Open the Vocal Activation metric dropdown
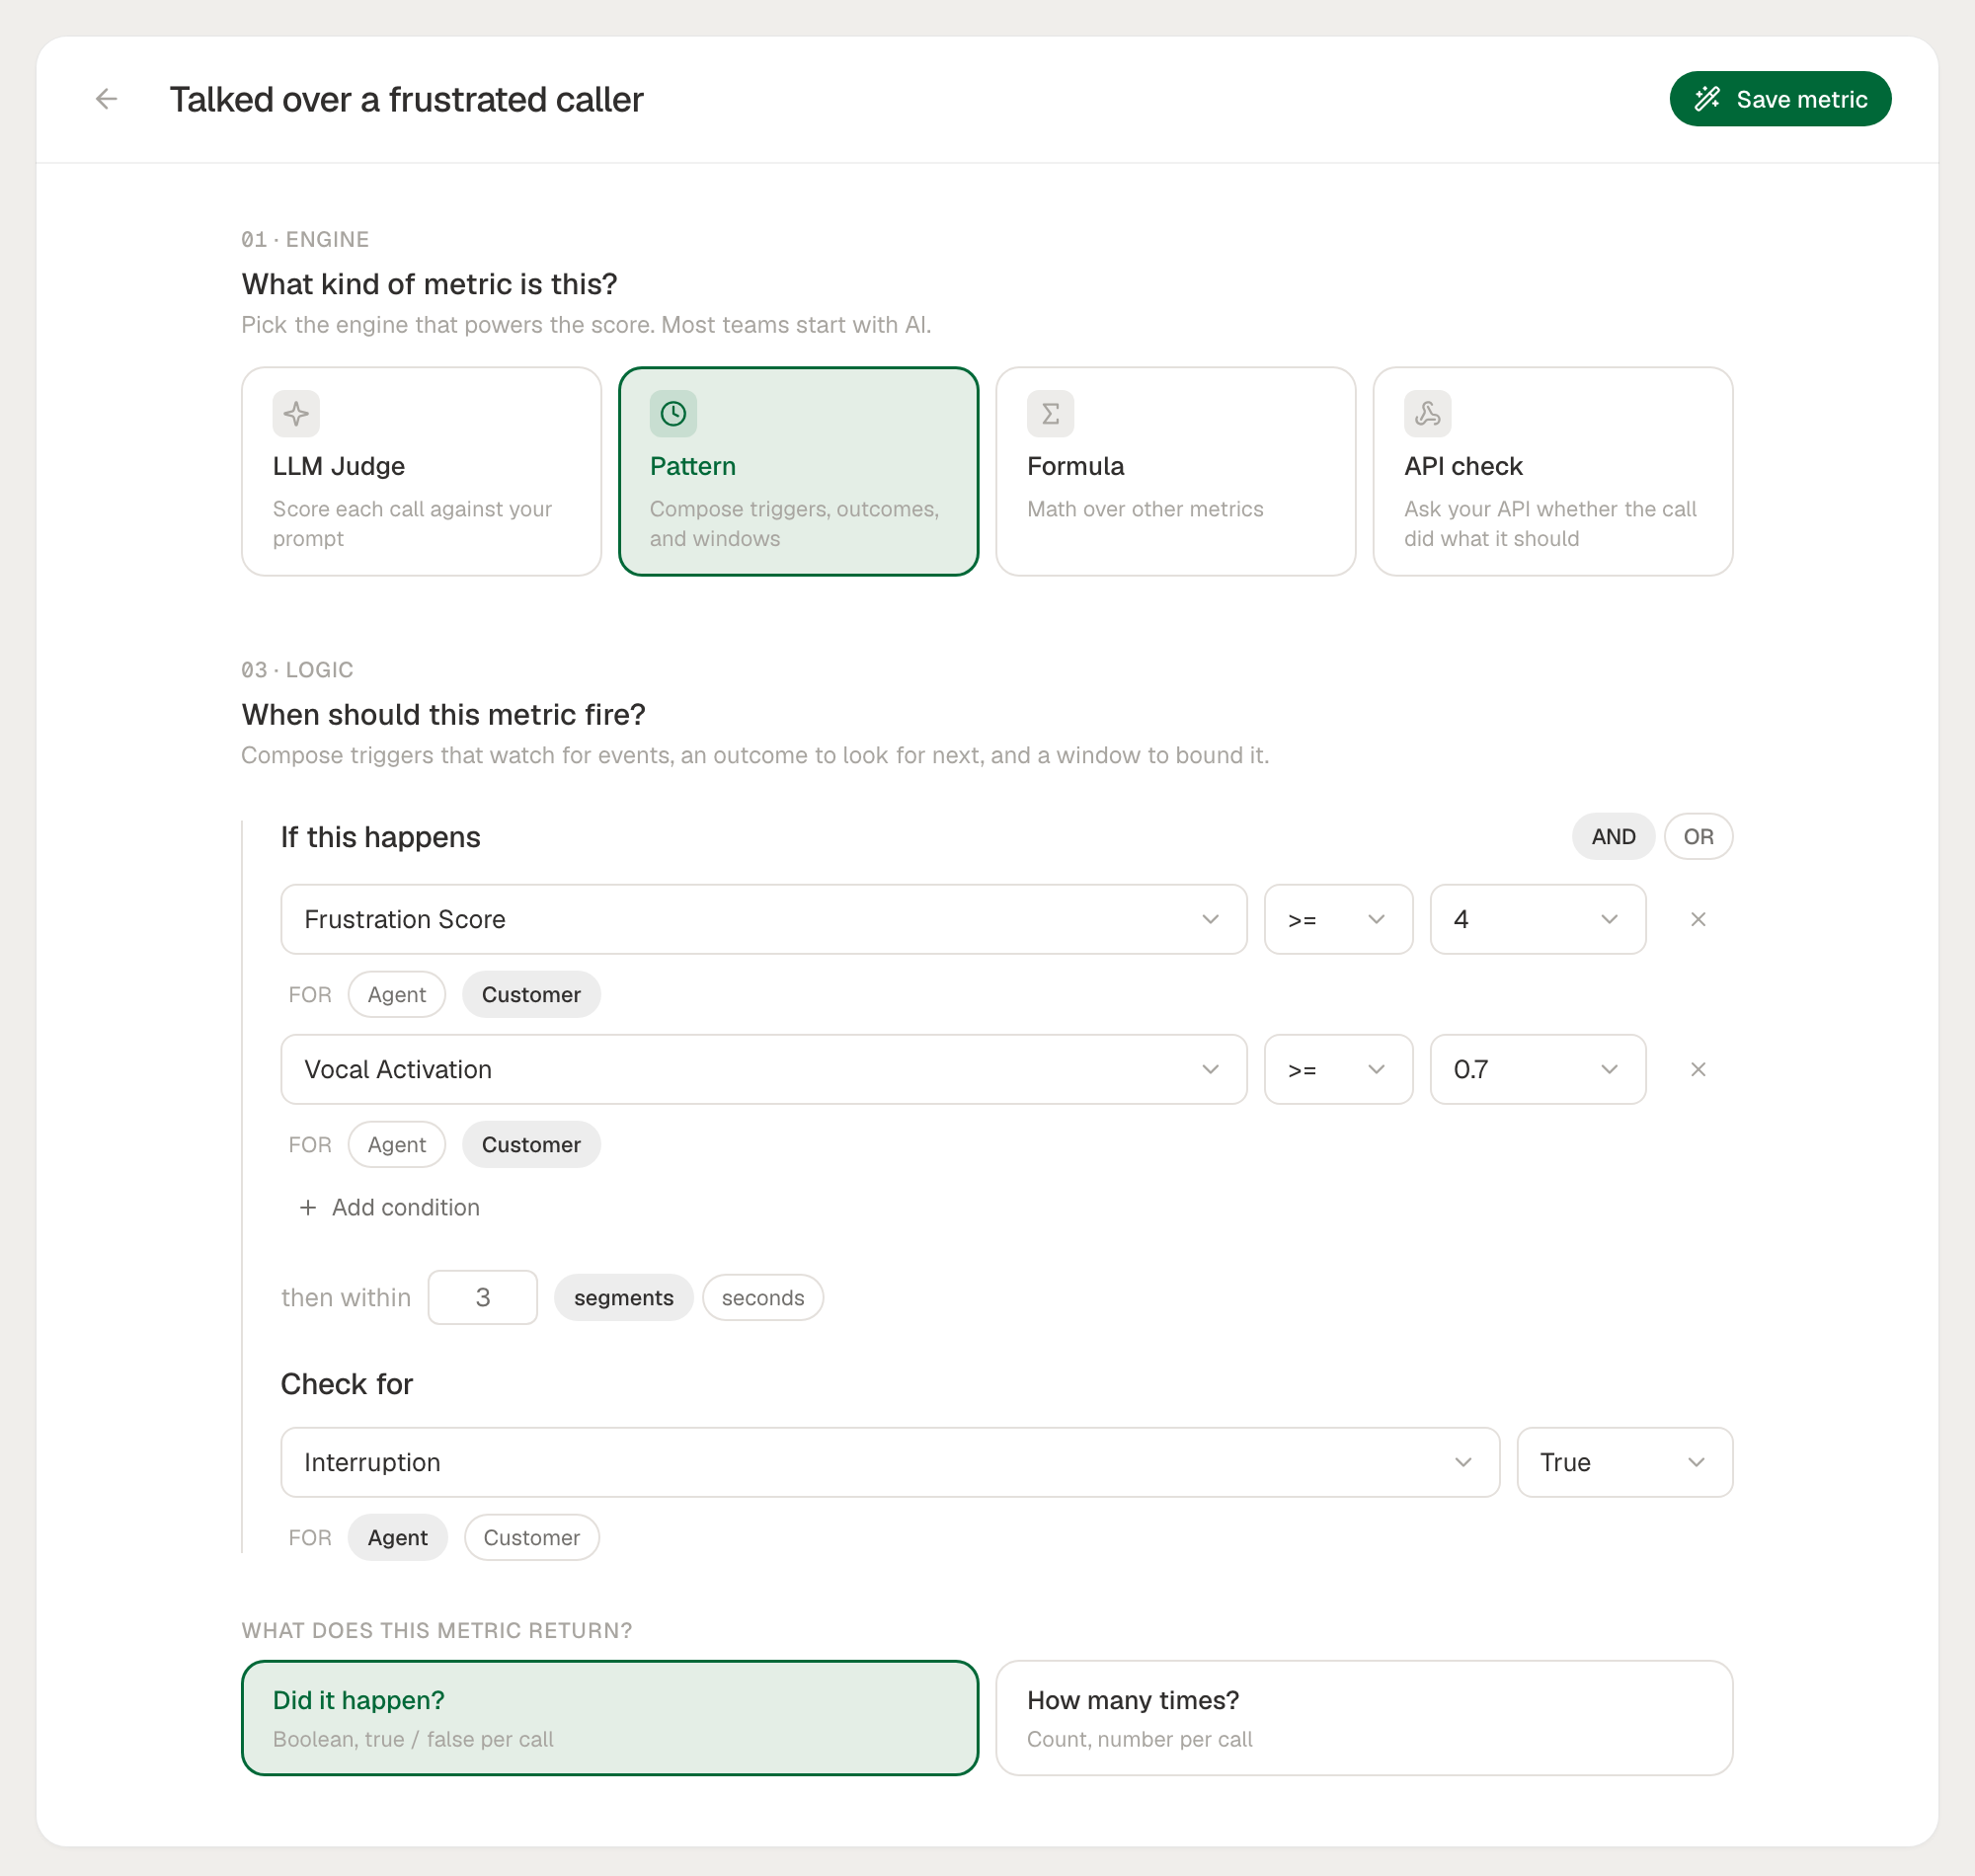 (x=763, y=1069)
